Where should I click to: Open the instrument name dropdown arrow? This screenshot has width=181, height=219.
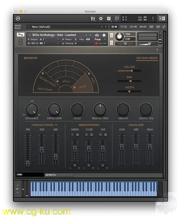point(30,35)
